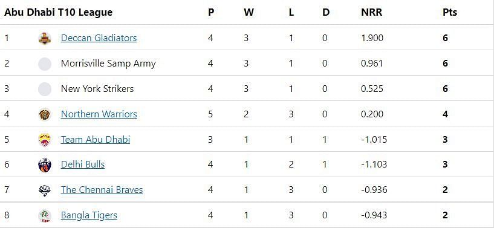494x228 pixels.
Task: Click the W wins column header
Action: point(249,12)
